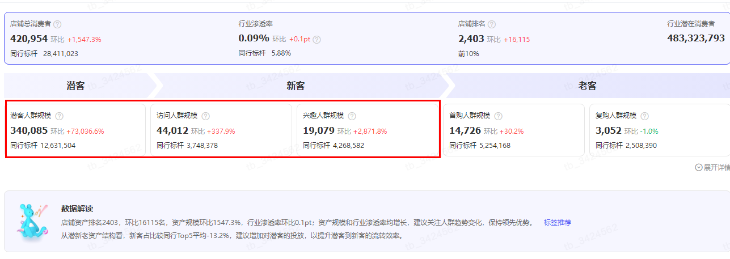Click the 兴趣人群规模 card showing 19,079
This screenshot has width=730, height=259.
368,130
